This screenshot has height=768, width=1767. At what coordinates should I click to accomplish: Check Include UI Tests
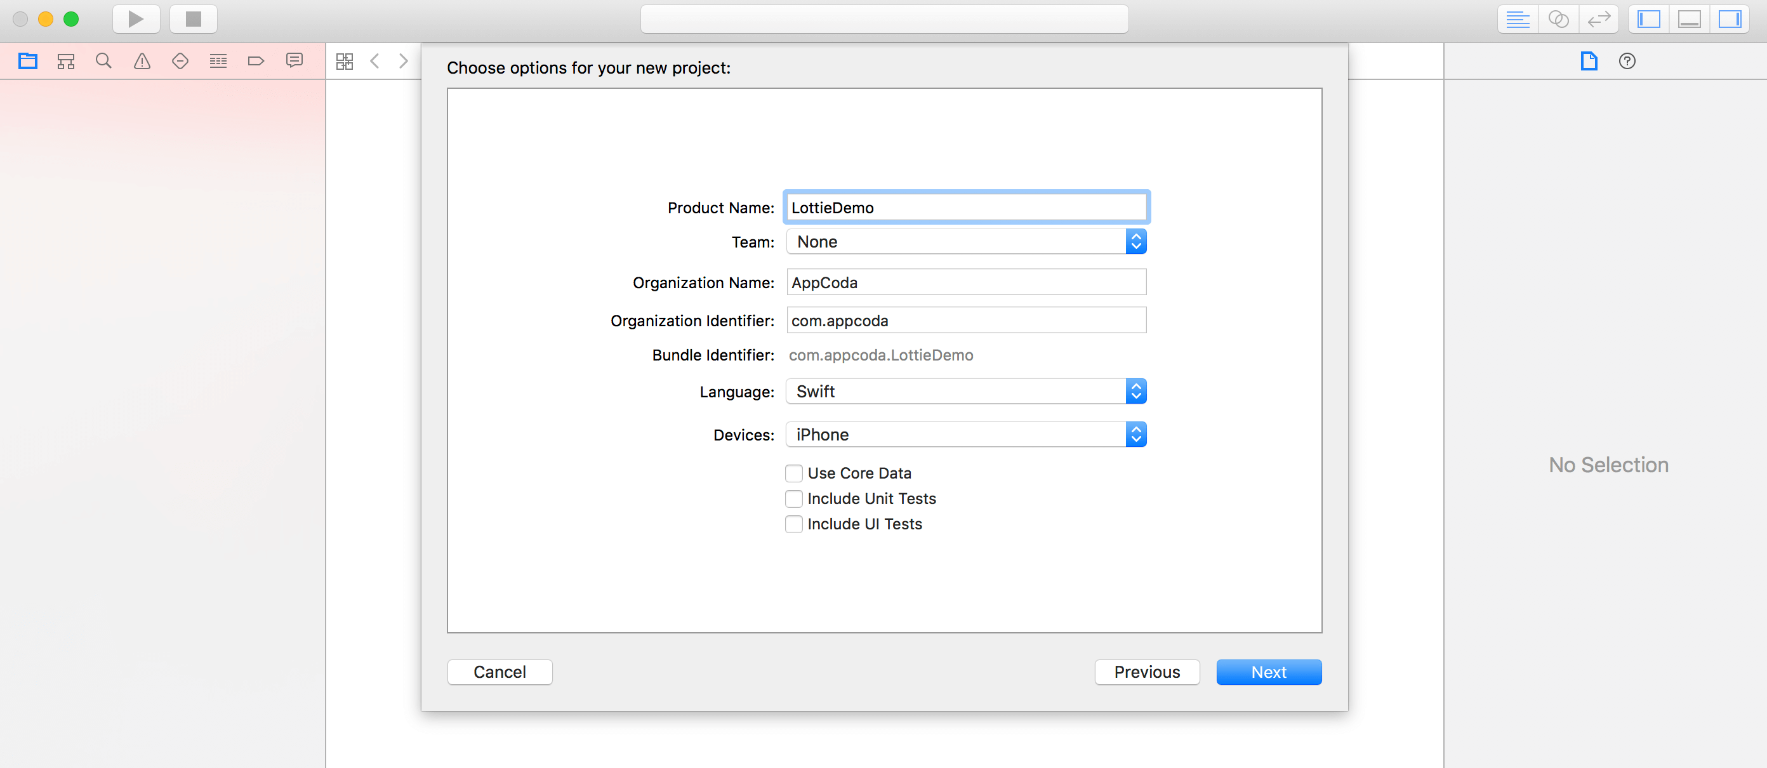(793, 524)
